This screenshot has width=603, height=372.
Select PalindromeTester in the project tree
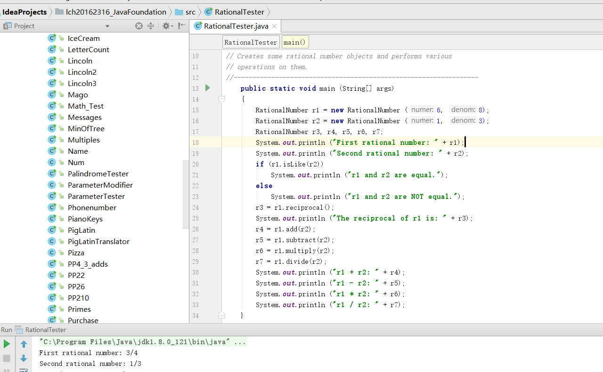pyautogui.click(x=98, y=174)
